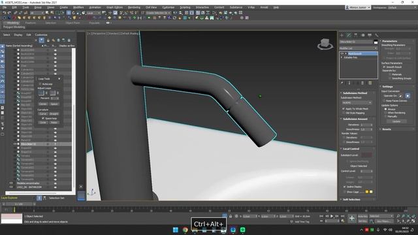Image resolution: width=418 pixels, height=235 pixels.
Task: Open the File menu
Action: tap(5, 7)
